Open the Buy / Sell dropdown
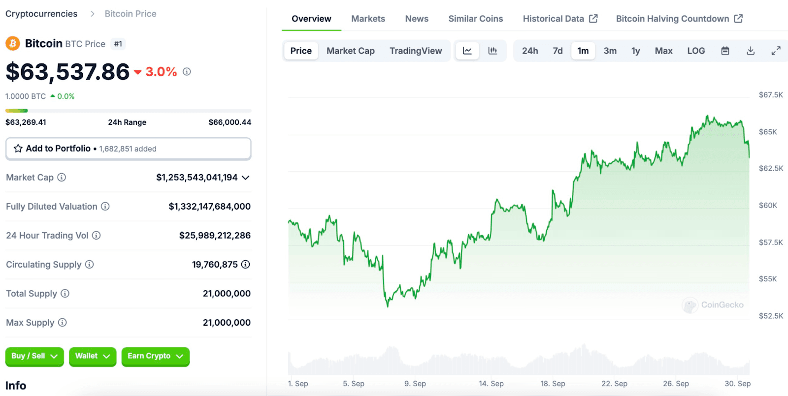Viewport: 788px width, 396px height. (34, 356)
